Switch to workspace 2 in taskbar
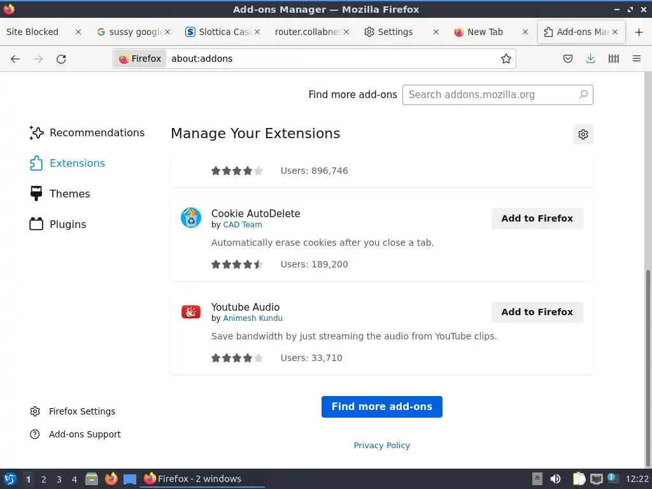The image size is (652, 489). click(44, 479)
